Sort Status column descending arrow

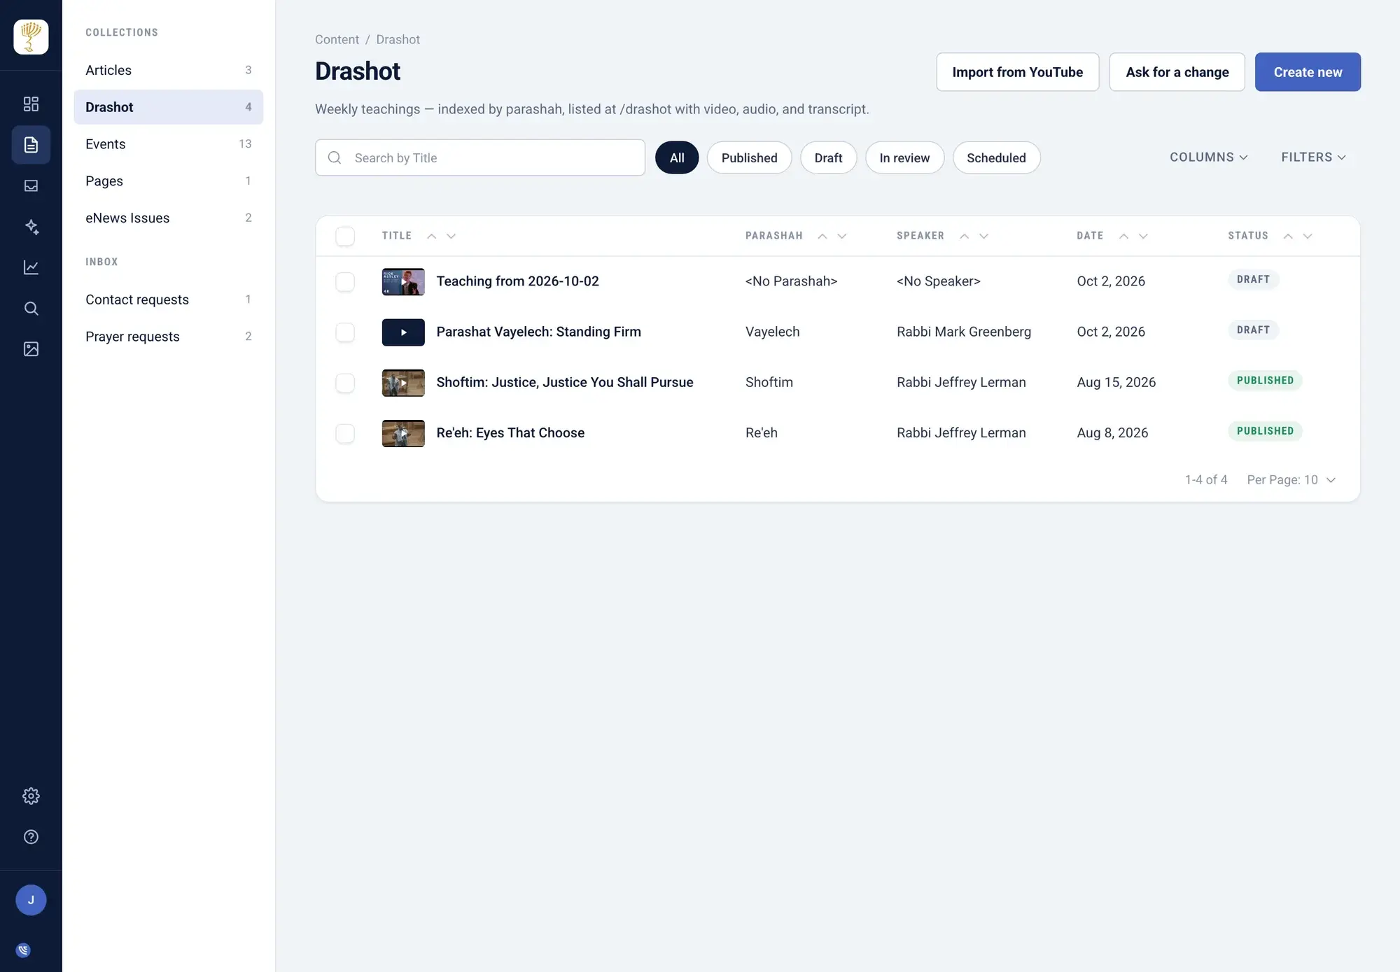tap(1308, 236)
